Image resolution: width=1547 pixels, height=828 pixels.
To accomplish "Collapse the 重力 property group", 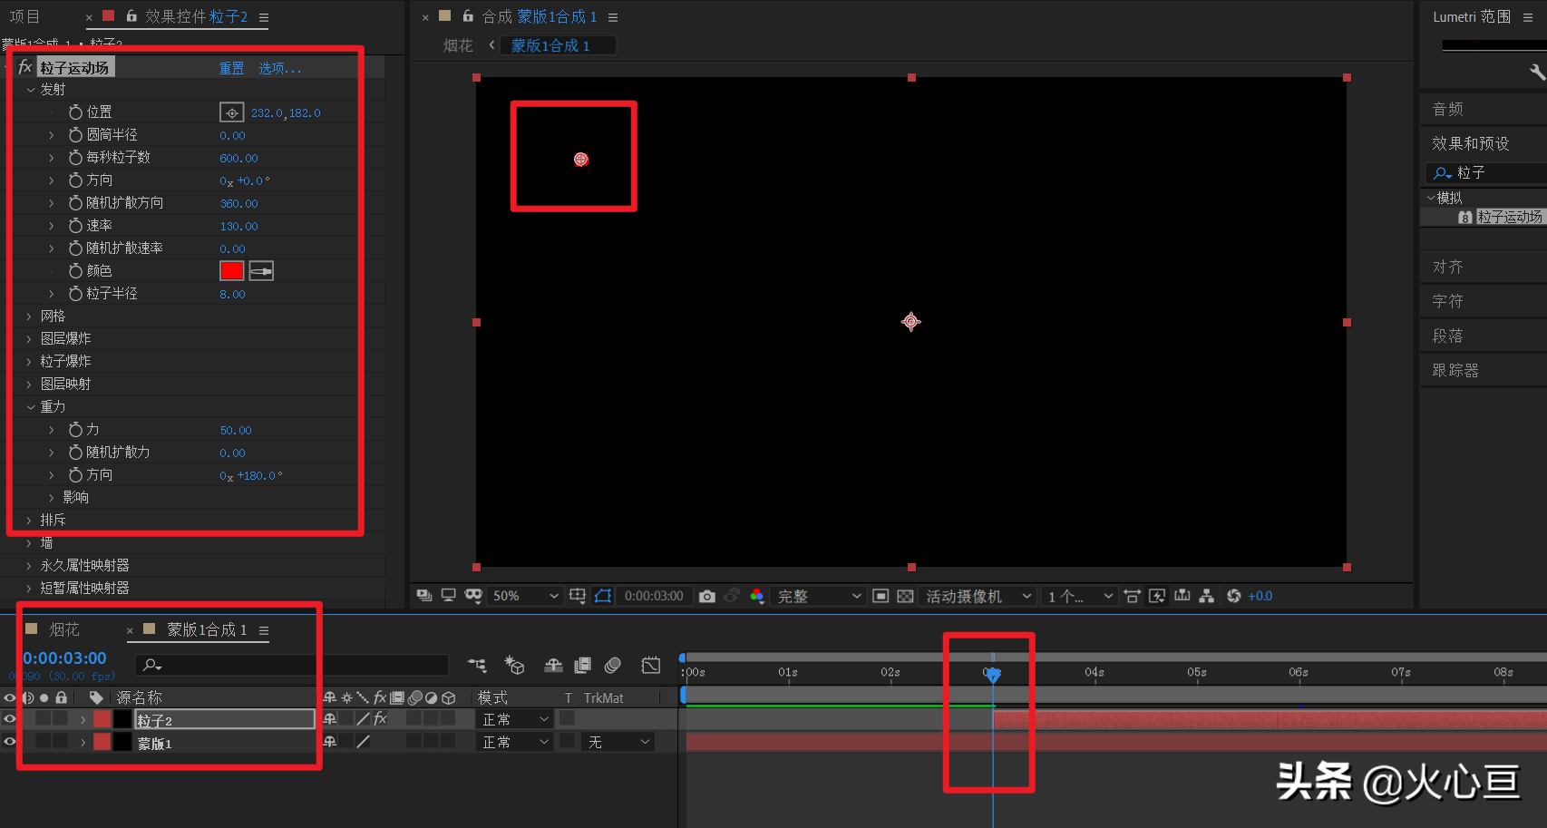I will click(30, 407).
